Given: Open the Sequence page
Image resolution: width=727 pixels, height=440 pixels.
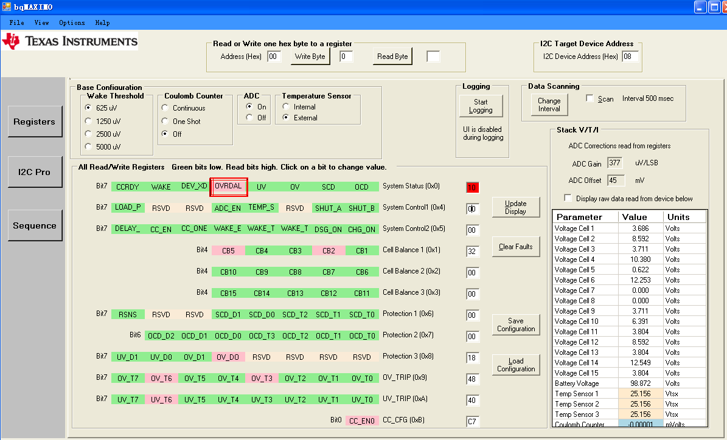Looking at the screenshot, I should tap(34, 225).
